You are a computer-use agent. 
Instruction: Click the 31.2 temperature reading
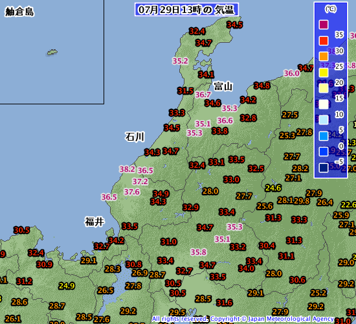(x=25, y=281)
